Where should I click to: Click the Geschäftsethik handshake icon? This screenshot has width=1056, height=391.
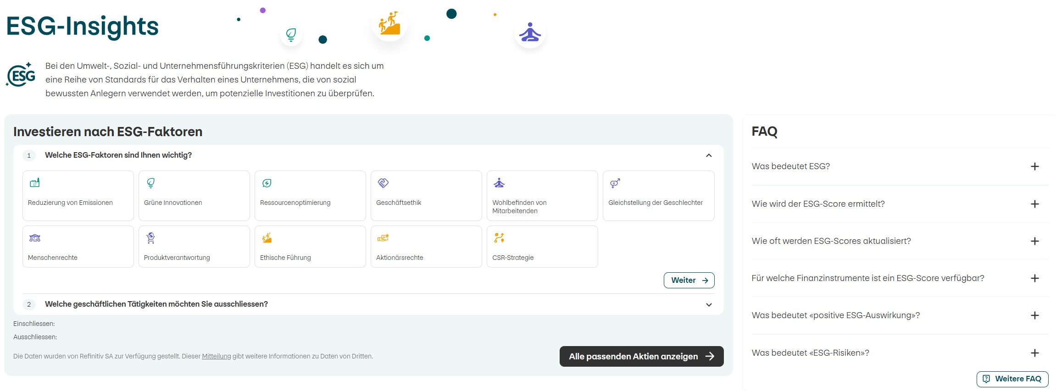coord(383,183)
